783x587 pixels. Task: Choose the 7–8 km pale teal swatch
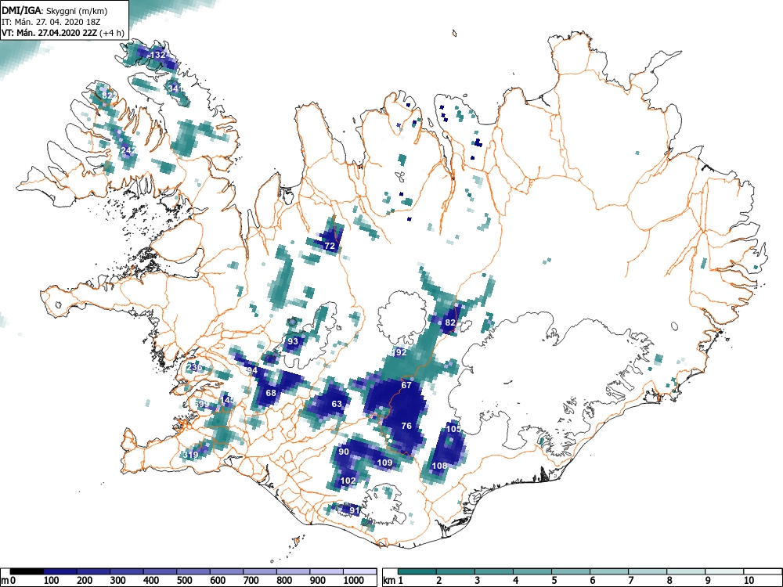click(x=648, y=571)
